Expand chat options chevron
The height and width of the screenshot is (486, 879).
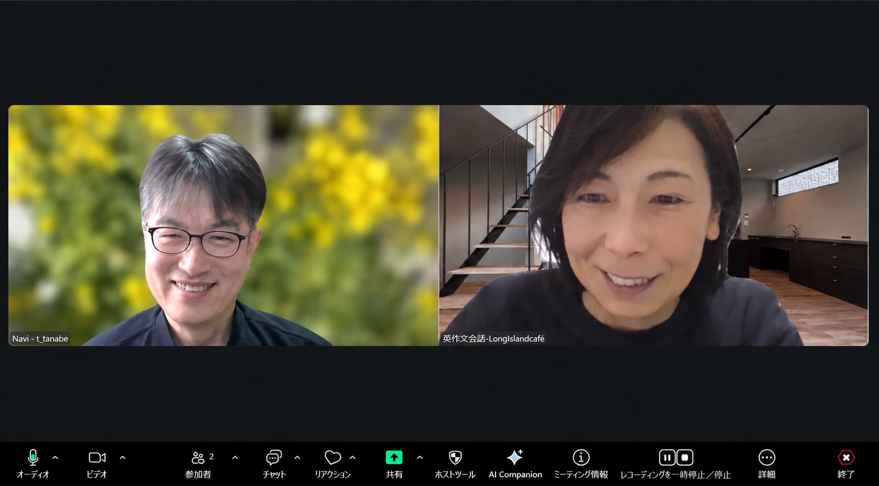[x=297, y=457]
